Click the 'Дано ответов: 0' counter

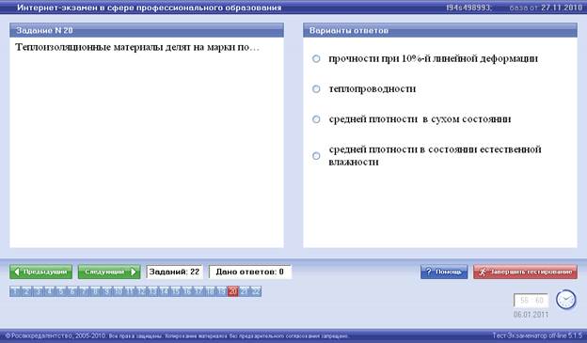click(249, 272)
